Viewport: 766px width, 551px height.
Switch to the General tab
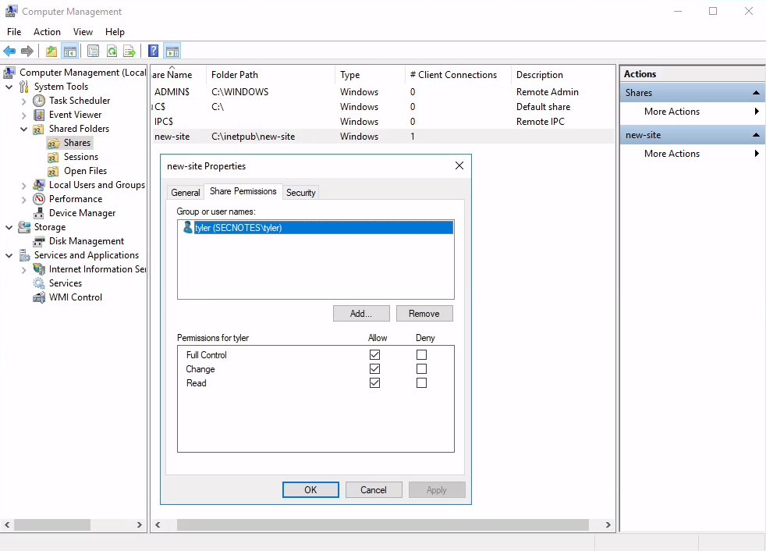pyautogui.click(x=186, y=193)
